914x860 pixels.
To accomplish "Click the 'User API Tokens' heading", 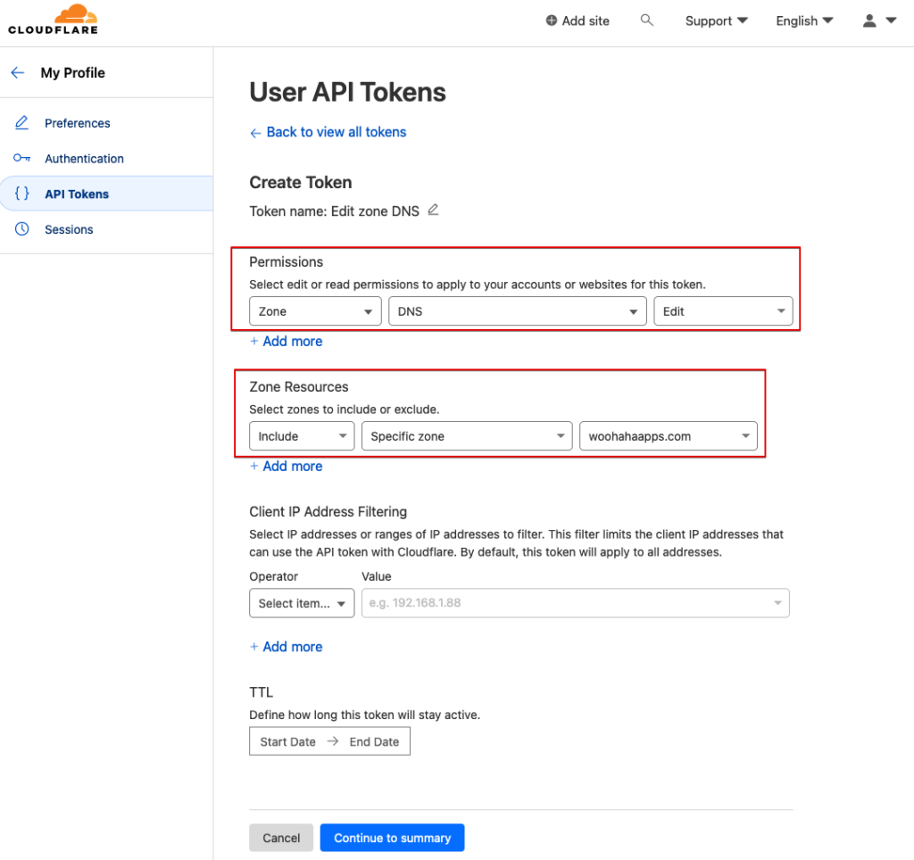I will pos(347,92).
